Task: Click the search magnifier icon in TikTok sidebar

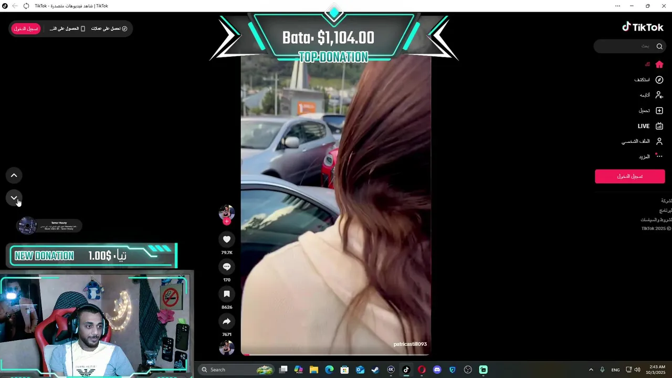Action: click(659, 46)
